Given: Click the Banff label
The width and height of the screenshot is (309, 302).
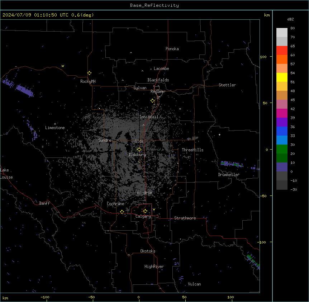Looking at the screenshot, I should click(x=44, y=203).
